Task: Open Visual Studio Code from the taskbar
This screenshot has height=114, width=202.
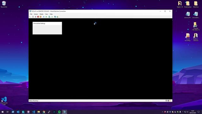Action: coord(33,112)
